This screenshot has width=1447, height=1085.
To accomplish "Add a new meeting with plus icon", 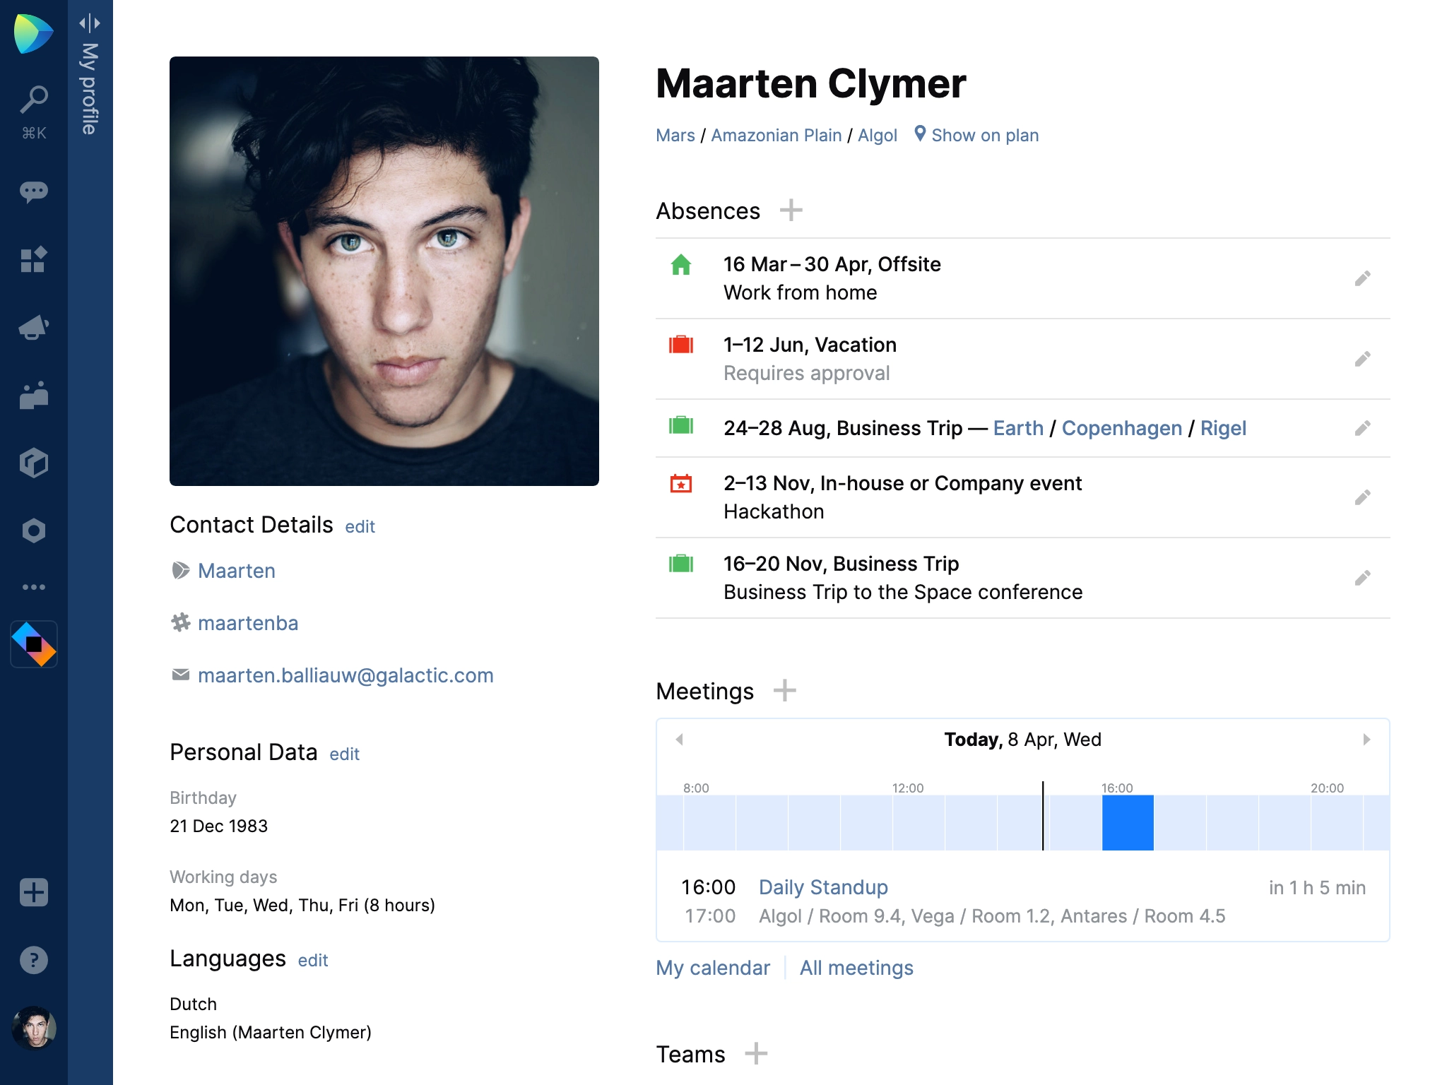I will pos(784,690).
